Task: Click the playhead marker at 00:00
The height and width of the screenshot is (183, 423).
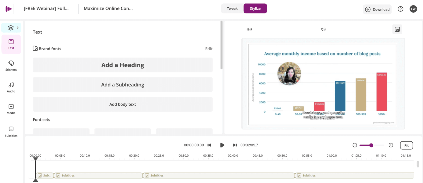Action: 35,159
